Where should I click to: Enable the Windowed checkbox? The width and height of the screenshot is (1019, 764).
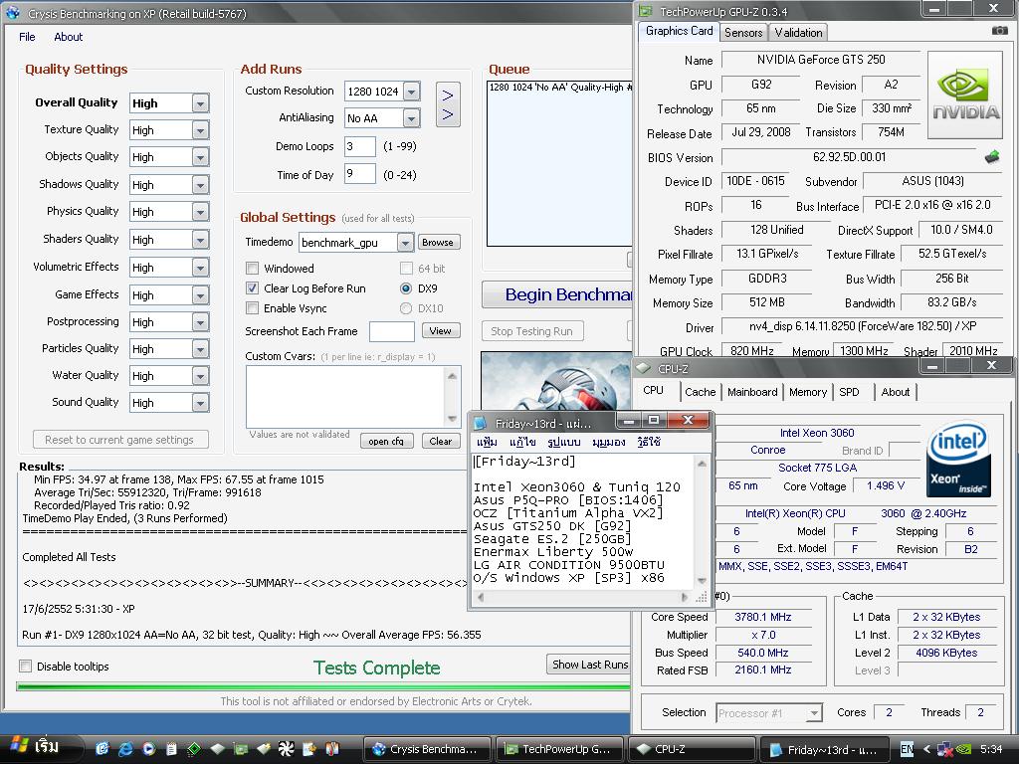(x=253, y=269)
